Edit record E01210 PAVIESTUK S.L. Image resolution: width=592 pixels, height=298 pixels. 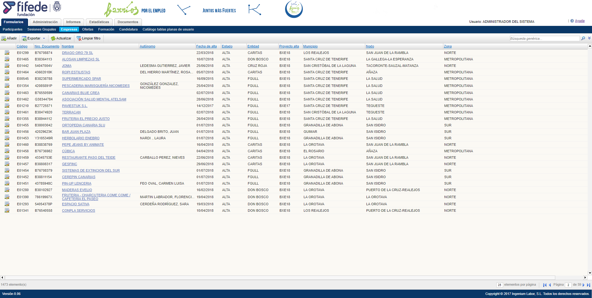pyautogui.click(x=7, y=106)
